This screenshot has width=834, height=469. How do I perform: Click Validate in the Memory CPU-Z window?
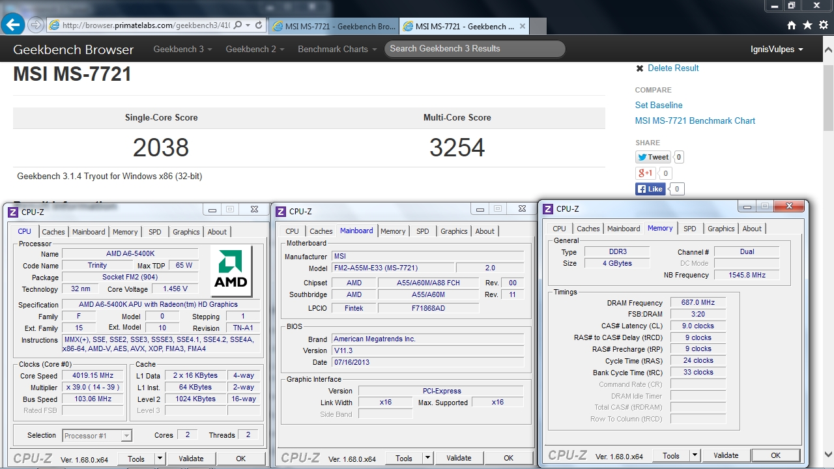726,455
